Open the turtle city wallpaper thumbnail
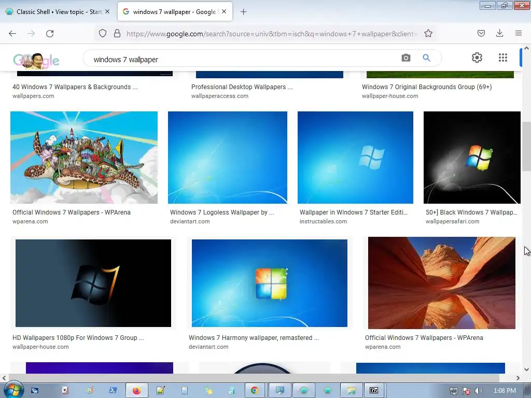The height and width of the screenshot is (398, 531). (84, 158)
